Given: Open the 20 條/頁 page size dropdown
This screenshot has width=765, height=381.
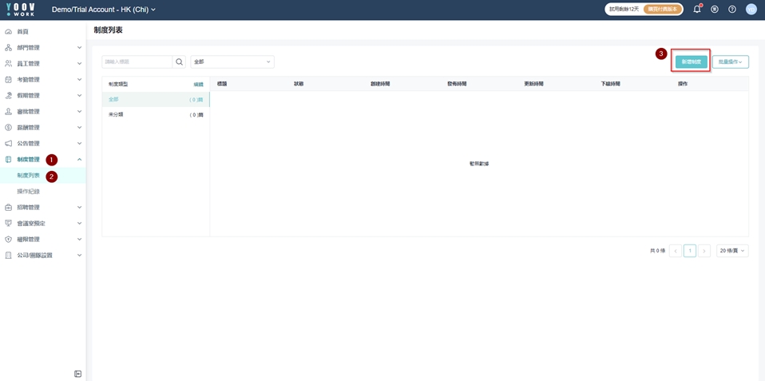Looking at the screenshot, I should 731,251.
